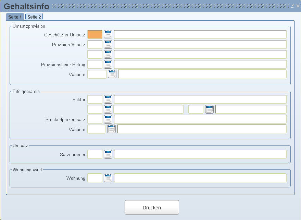
Task: Open Stockerlprozentsatz lookup icon
Action: (x=108, y=119)
